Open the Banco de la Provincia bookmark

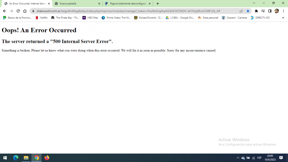tap(18, 18)
